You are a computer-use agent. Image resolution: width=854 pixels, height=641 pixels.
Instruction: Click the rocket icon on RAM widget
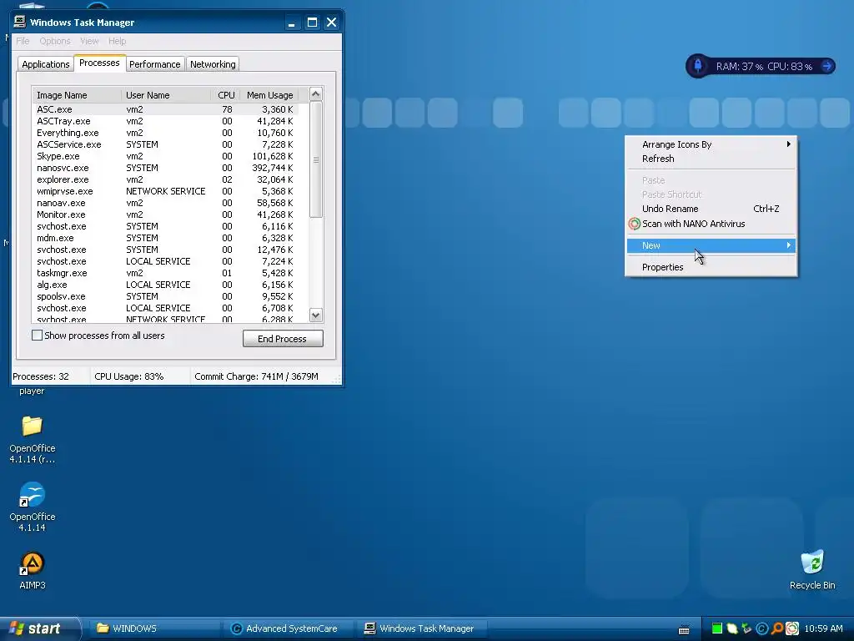(x=698, y=66)
